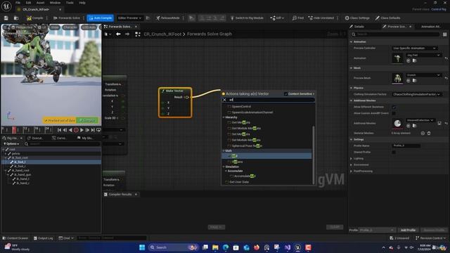Image resolution: width=450 pixels, height=253 pixels.
Task: Click the Compile button in the main toolbar
Action: [35, 18]
